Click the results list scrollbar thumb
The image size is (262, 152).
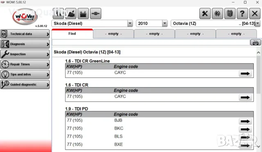(258, 75)
